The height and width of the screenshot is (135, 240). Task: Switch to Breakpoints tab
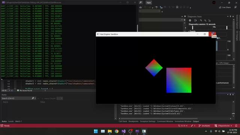click(133, 121)
